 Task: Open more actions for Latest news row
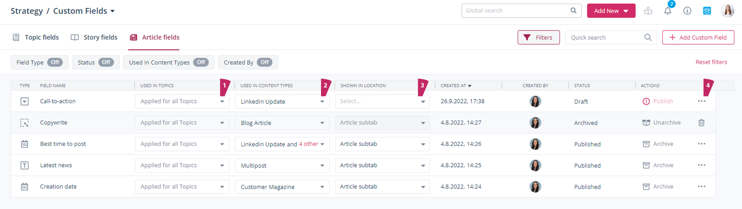point(701,165)
